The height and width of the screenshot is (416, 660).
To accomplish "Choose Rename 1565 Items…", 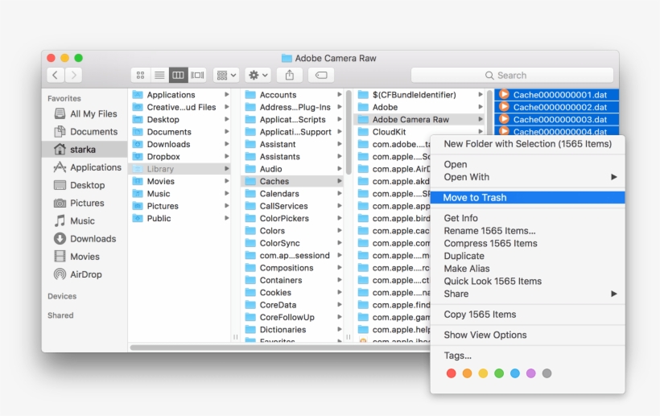I will [x=527, y=230].
